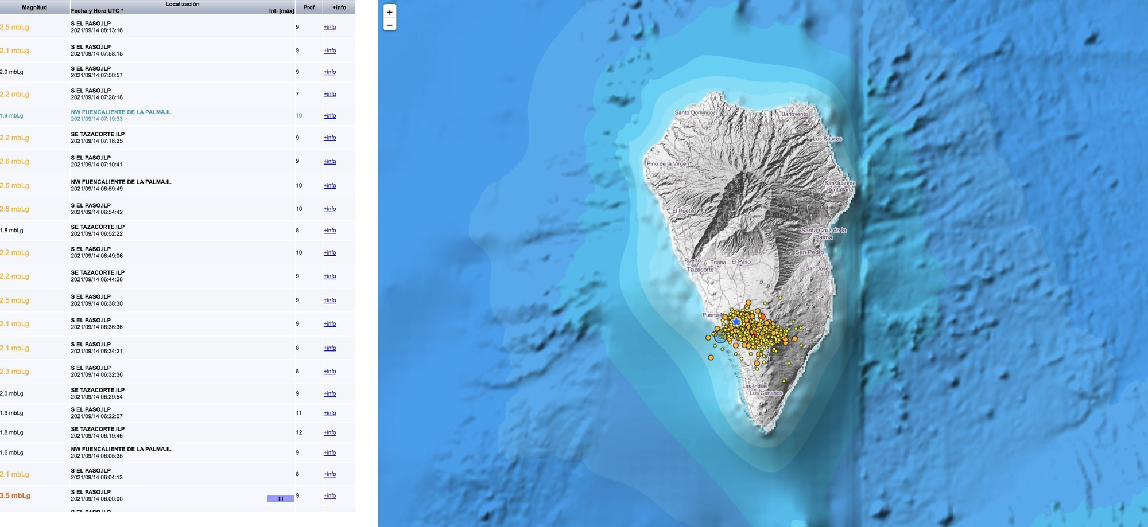Open +info for NW FUENCALIENTE event at 06:59:49
The width and height of the screenshot is (1148, 527).
click(329, 185)
